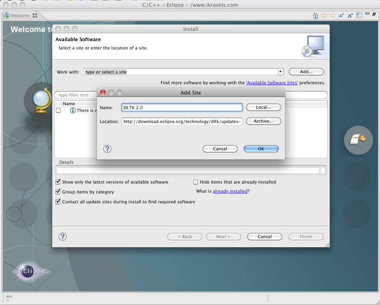Enable Hide items that are already installed
380x305 pixels.
coord(195,182)
